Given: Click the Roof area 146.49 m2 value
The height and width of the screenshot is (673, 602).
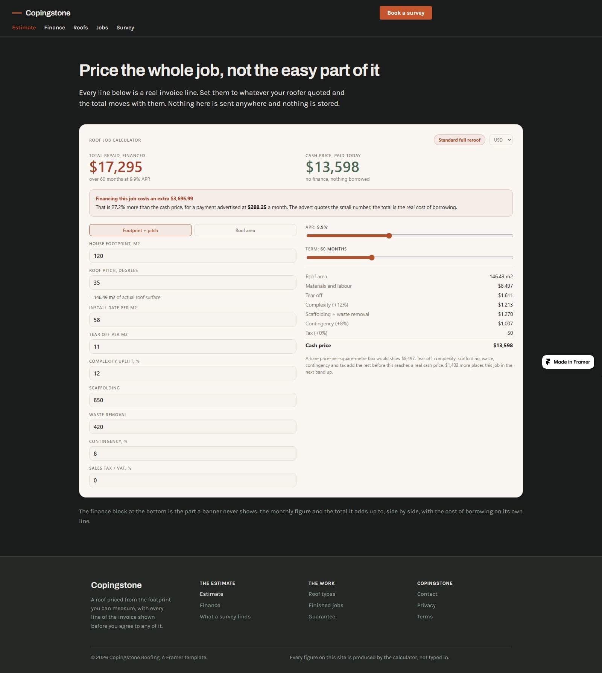Looking at the screenshot, I should [x=501, y=276].
